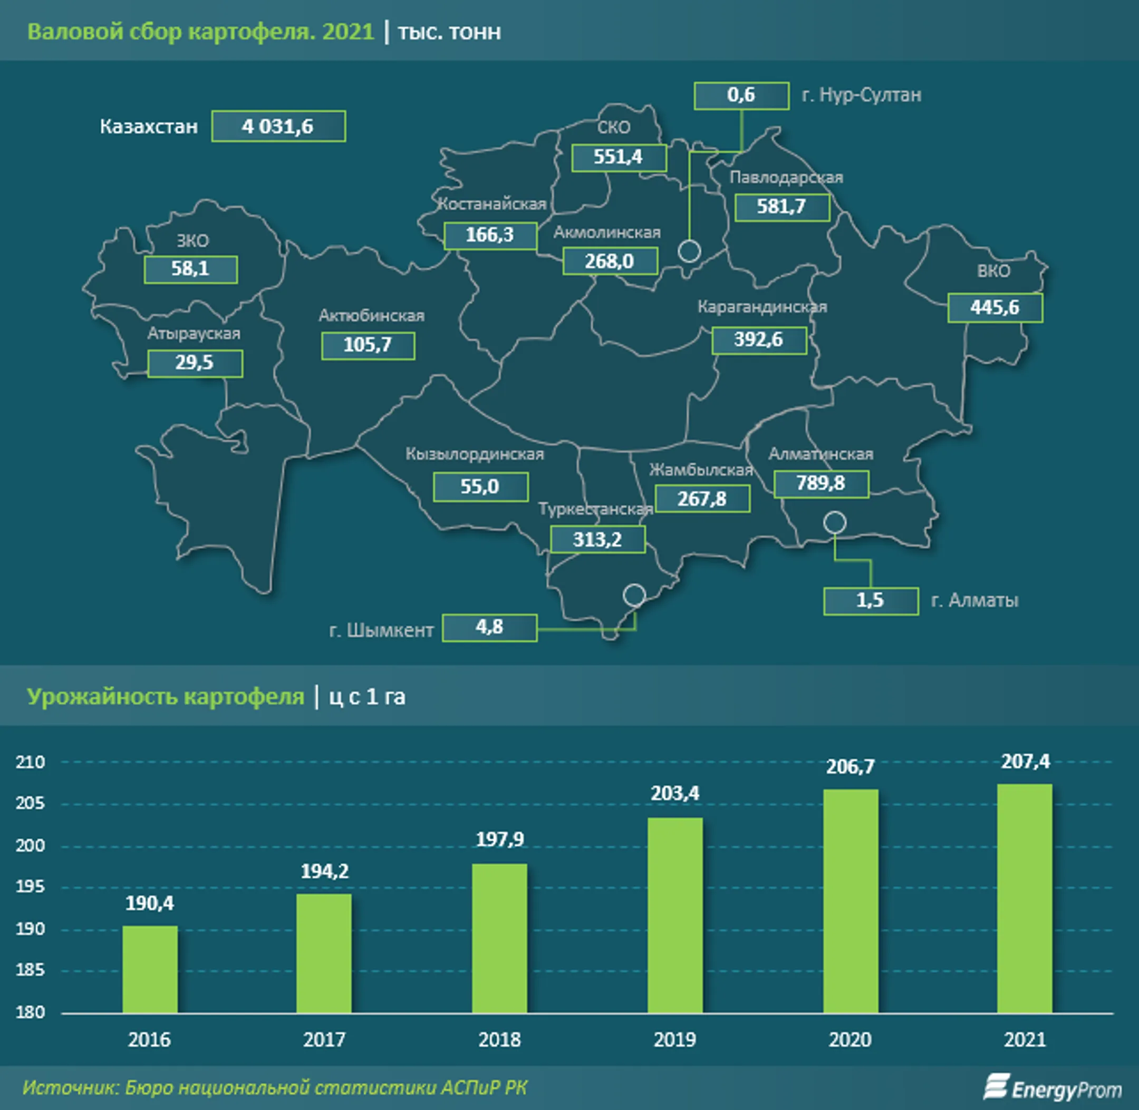1139x1110 pixels.
Task: Click the 2016 yield bar
Action: pyautogui.click(x=150, y=969)
